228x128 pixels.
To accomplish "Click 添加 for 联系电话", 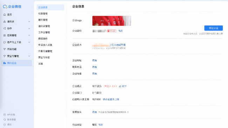I will point(94,67).
